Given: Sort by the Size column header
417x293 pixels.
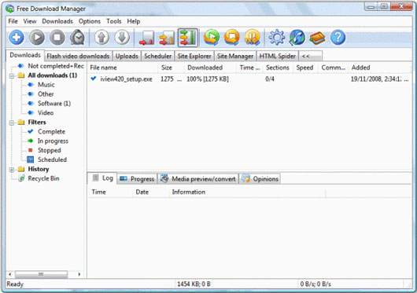Looking at the screenshot, I should [171, 68].
